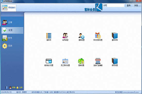Open the chain store editor shop icon
Viewport: 142px width, 94px height.
coord(98,62)
